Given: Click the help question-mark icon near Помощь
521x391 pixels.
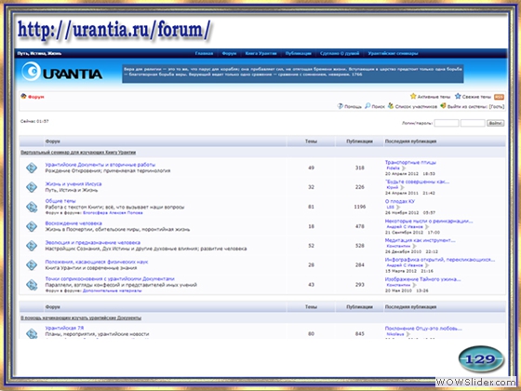Looking at the screenshot, I should (340, 106).
